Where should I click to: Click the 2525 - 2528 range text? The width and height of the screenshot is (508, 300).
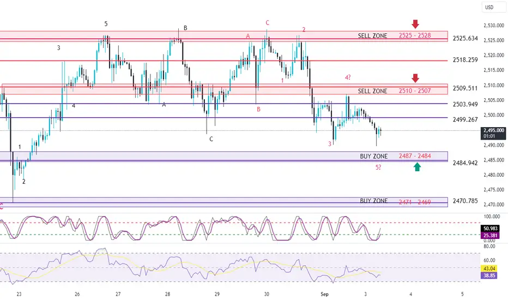point(415,35)
